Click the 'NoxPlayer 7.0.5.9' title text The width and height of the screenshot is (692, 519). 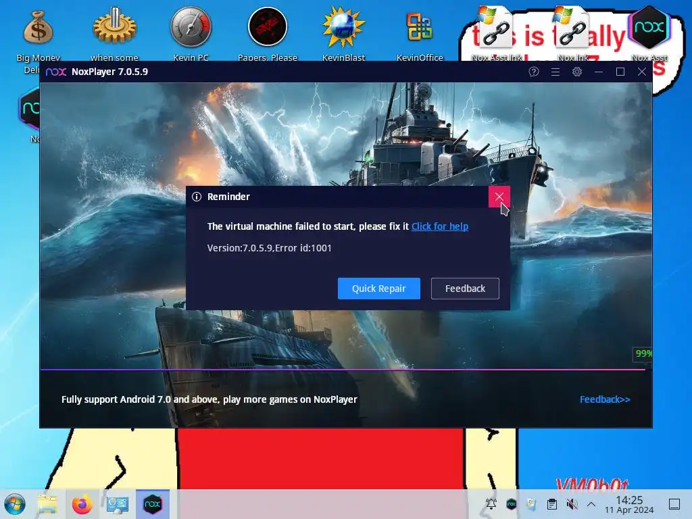click(x=109, y=72)
